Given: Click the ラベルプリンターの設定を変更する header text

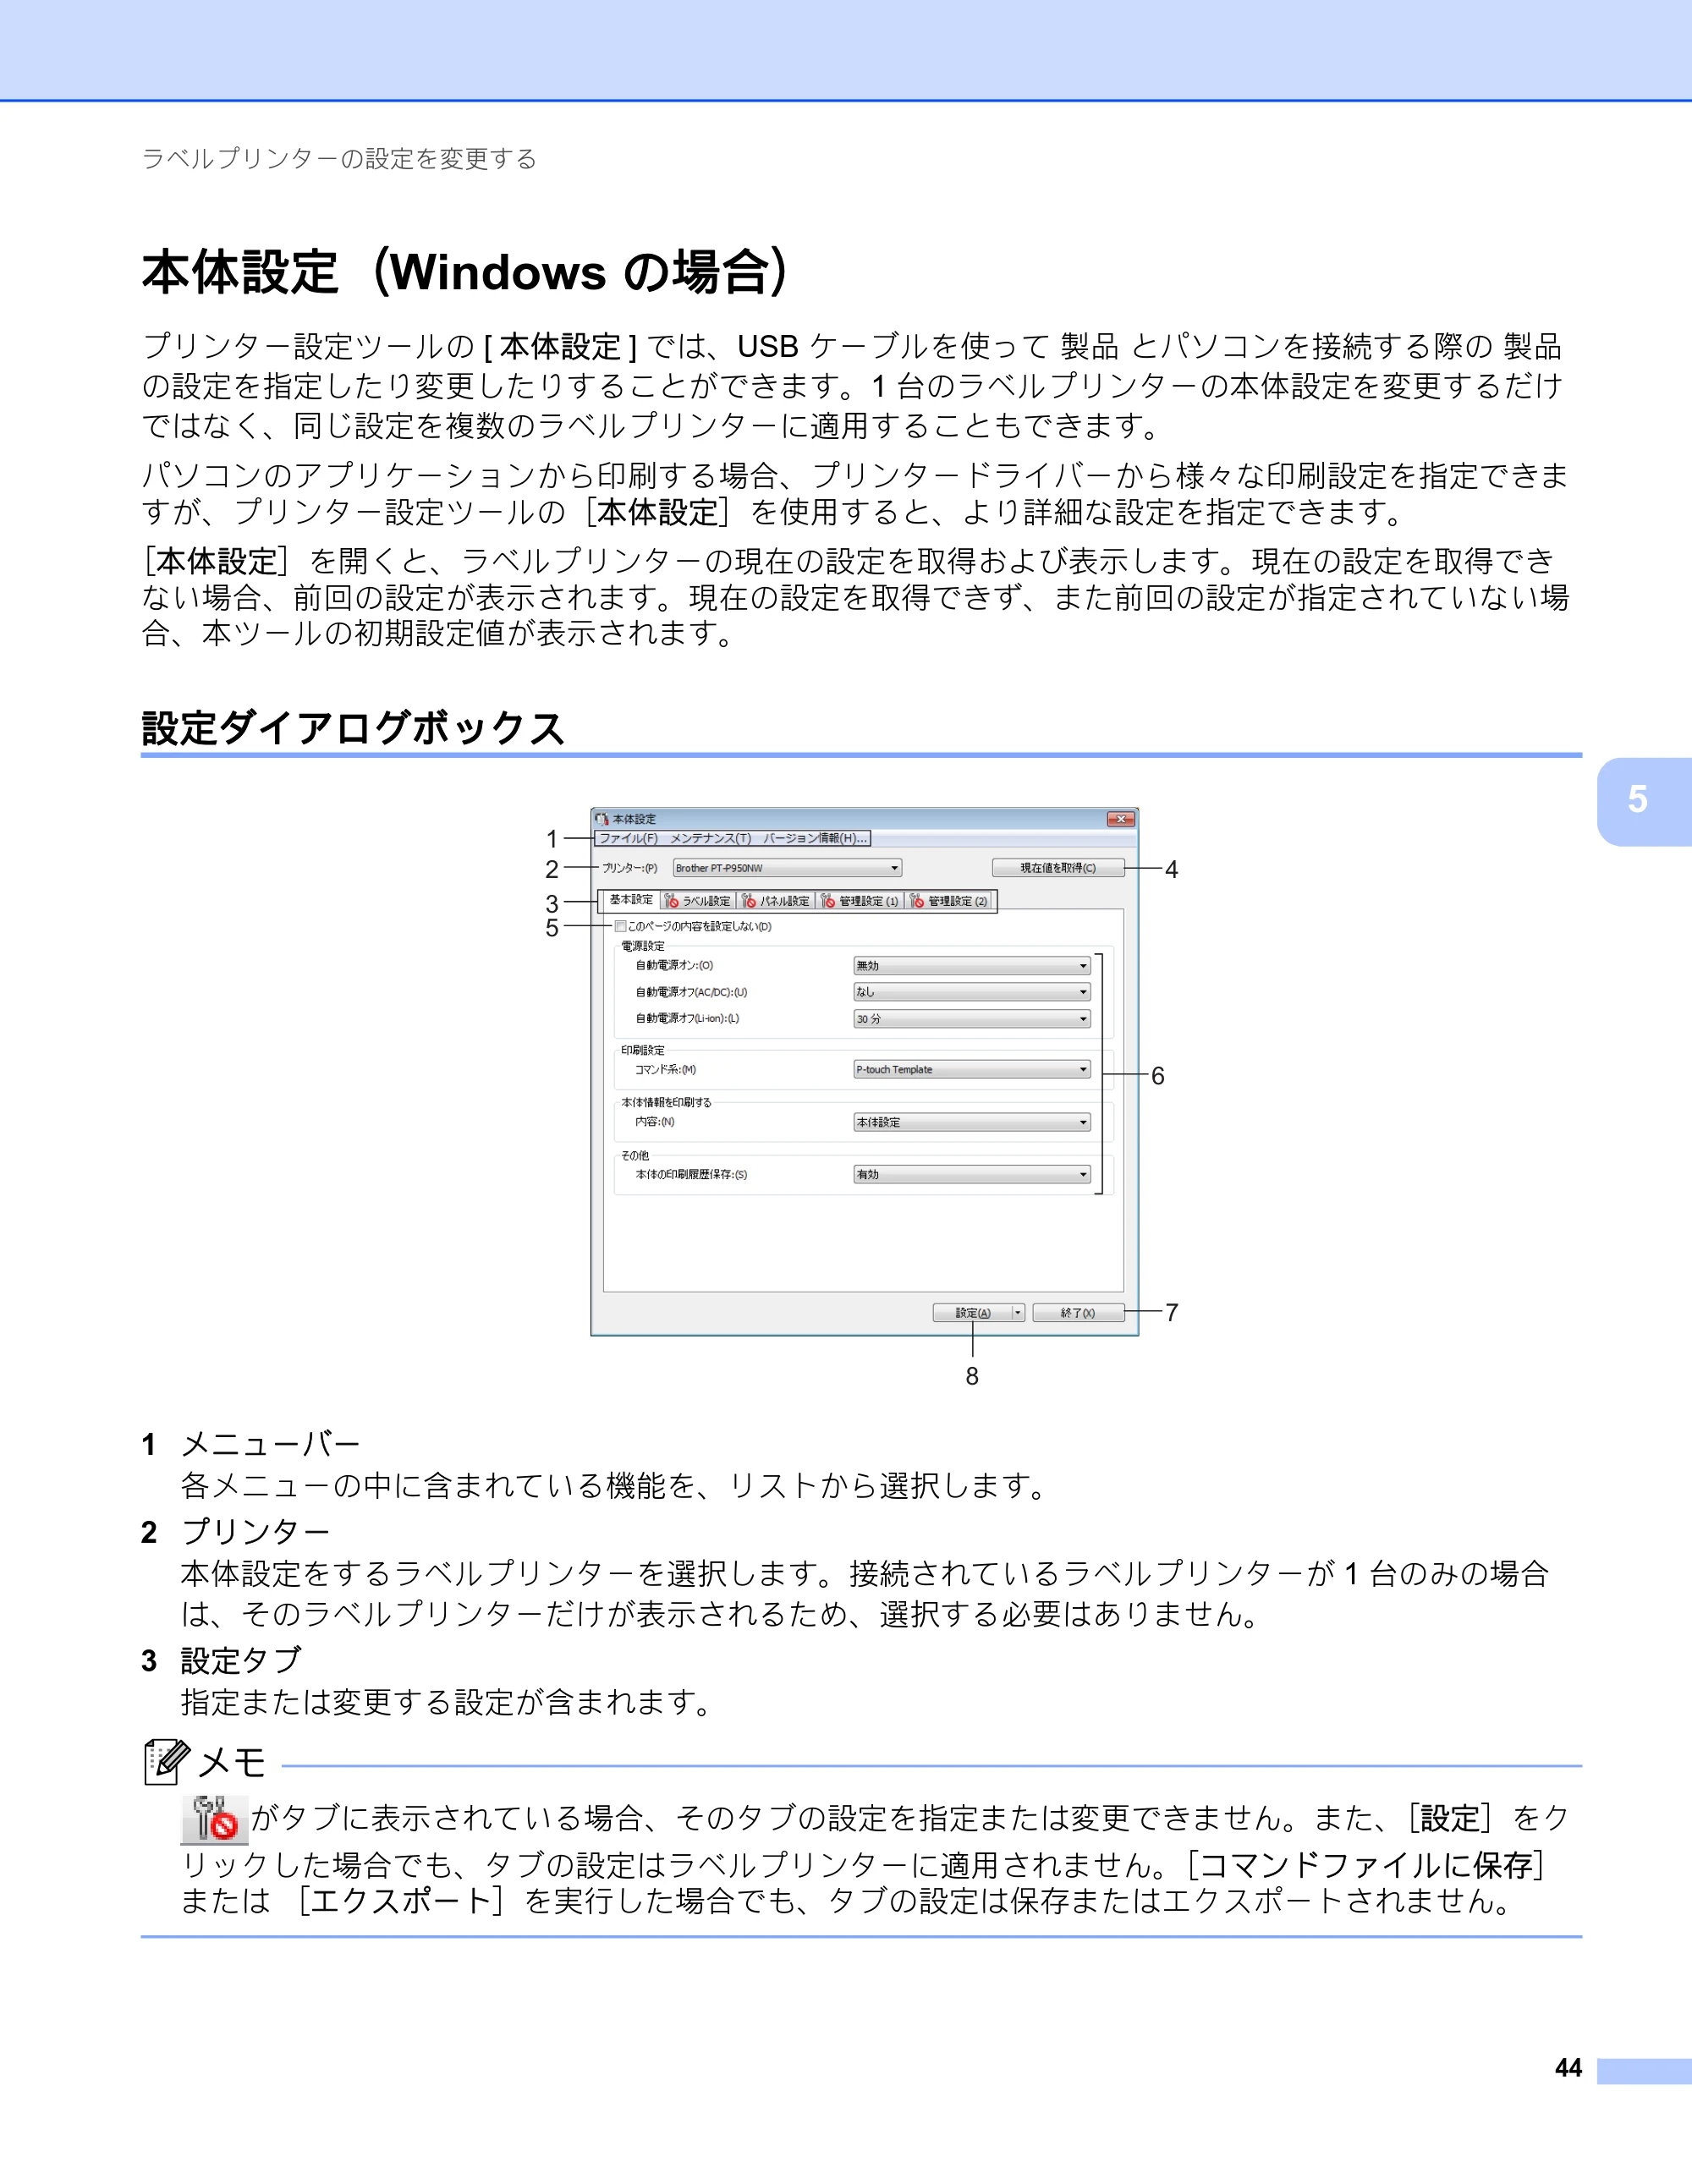Looking at the screenshot, I should [339, 159].
